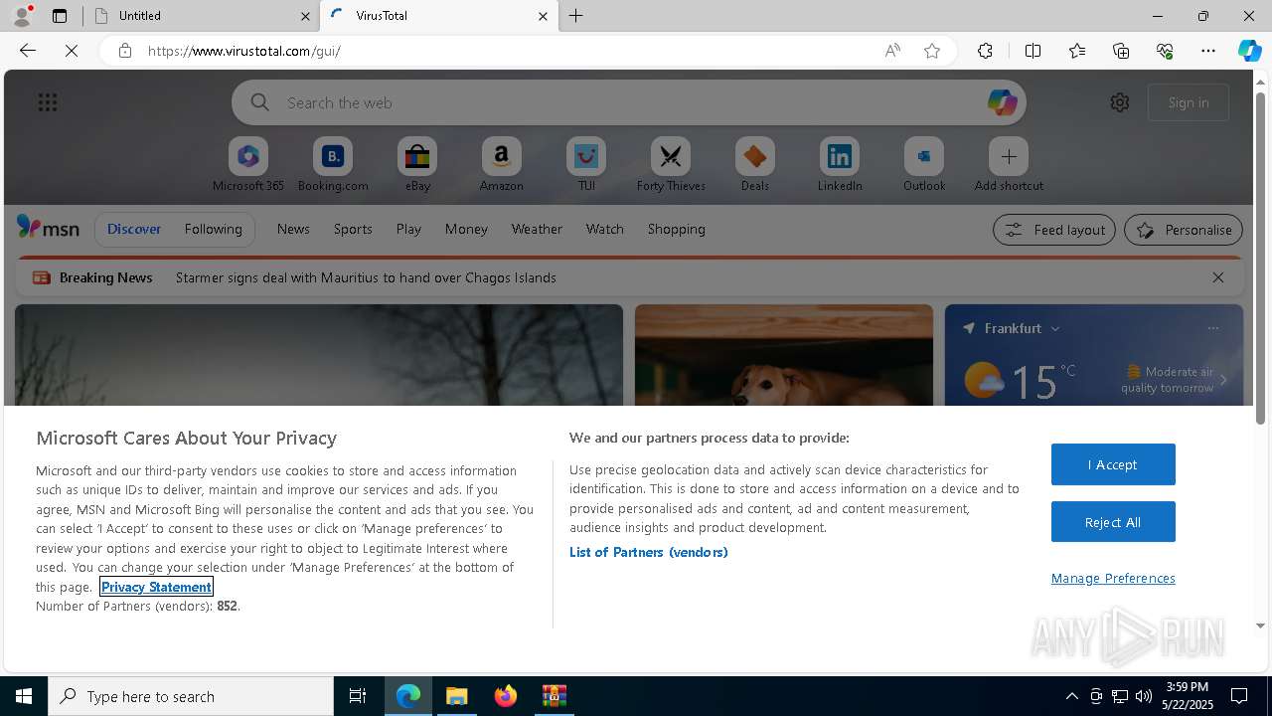The width and height of the screenshot is (1272, 716).
Task: Close the VirusTotal tab
Action: (543, 16)
